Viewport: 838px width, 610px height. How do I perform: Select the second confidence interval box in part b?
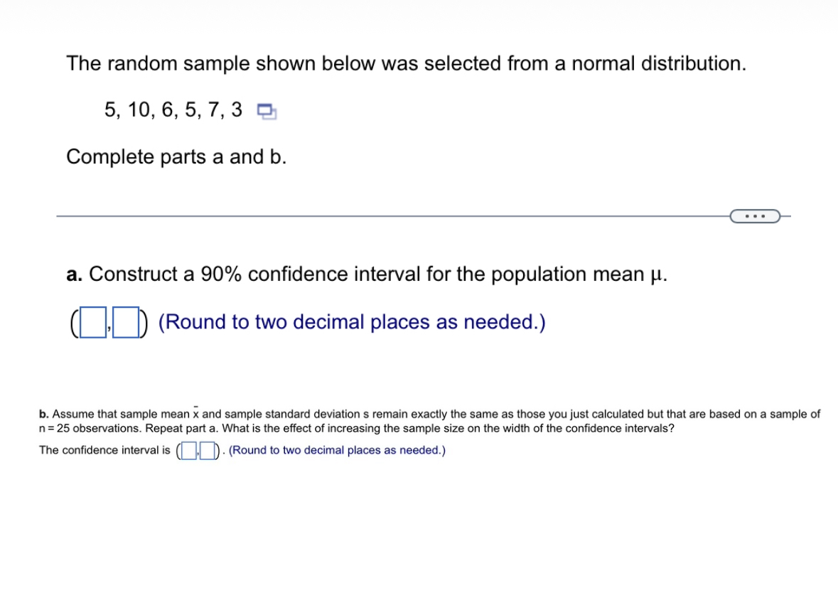pyautogui.click(x=207, y=450)
